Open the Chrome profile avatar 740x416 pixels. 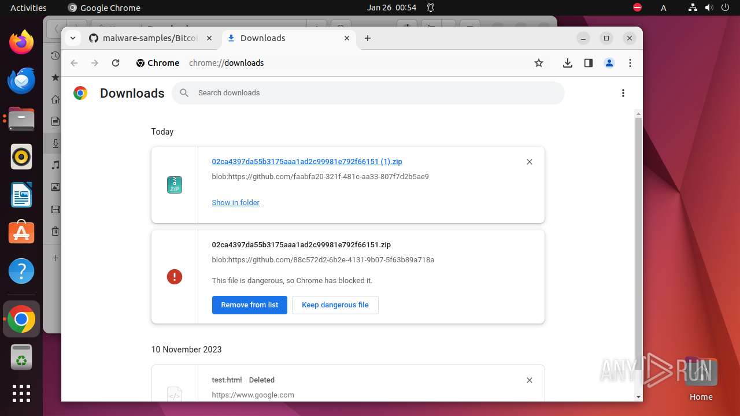click(x=609, y=63)
